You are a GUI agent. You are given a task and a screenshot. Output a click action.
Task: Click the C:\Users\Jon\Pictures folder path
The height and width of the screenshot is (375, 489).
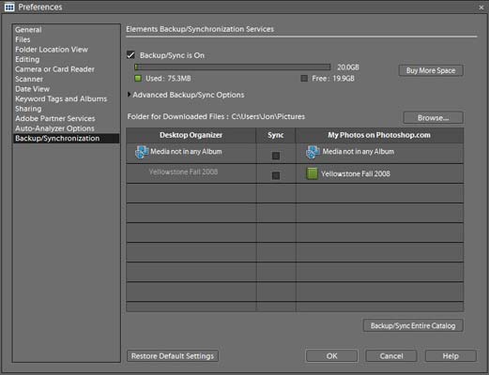pos(268,116)
